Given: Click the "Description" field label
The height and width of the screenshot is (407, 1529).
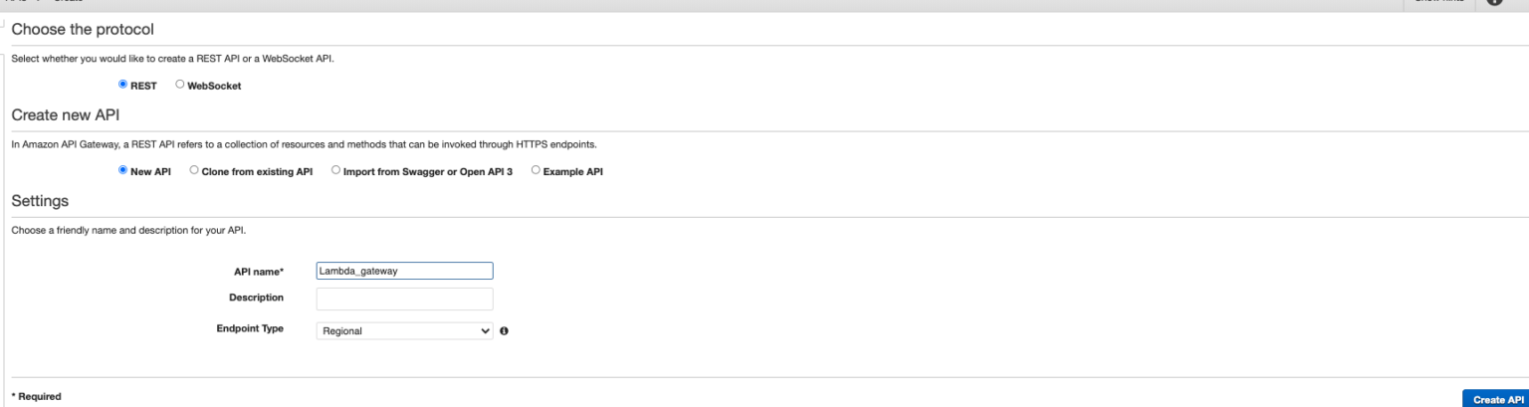Looking at the screenshot, I should [x=256, y=298].
